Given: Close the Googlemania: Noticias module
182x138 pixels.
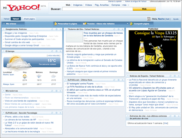Looking at the screenshot, I should (61, 29).
